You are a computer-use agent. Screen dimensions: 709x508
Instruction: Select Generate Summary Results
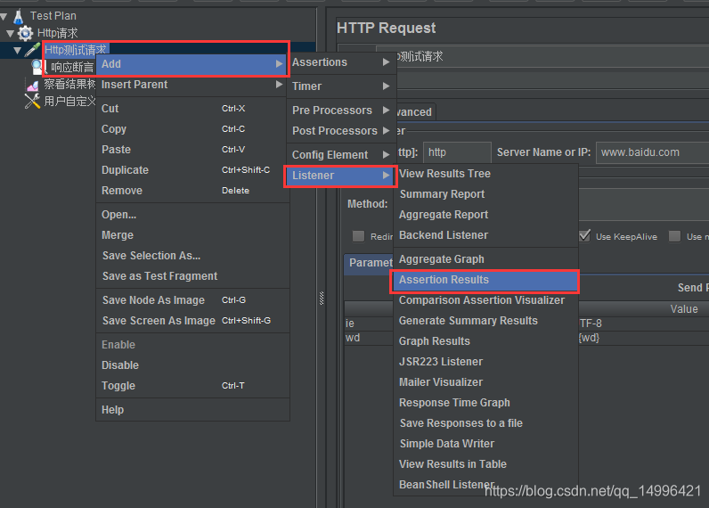486,320
